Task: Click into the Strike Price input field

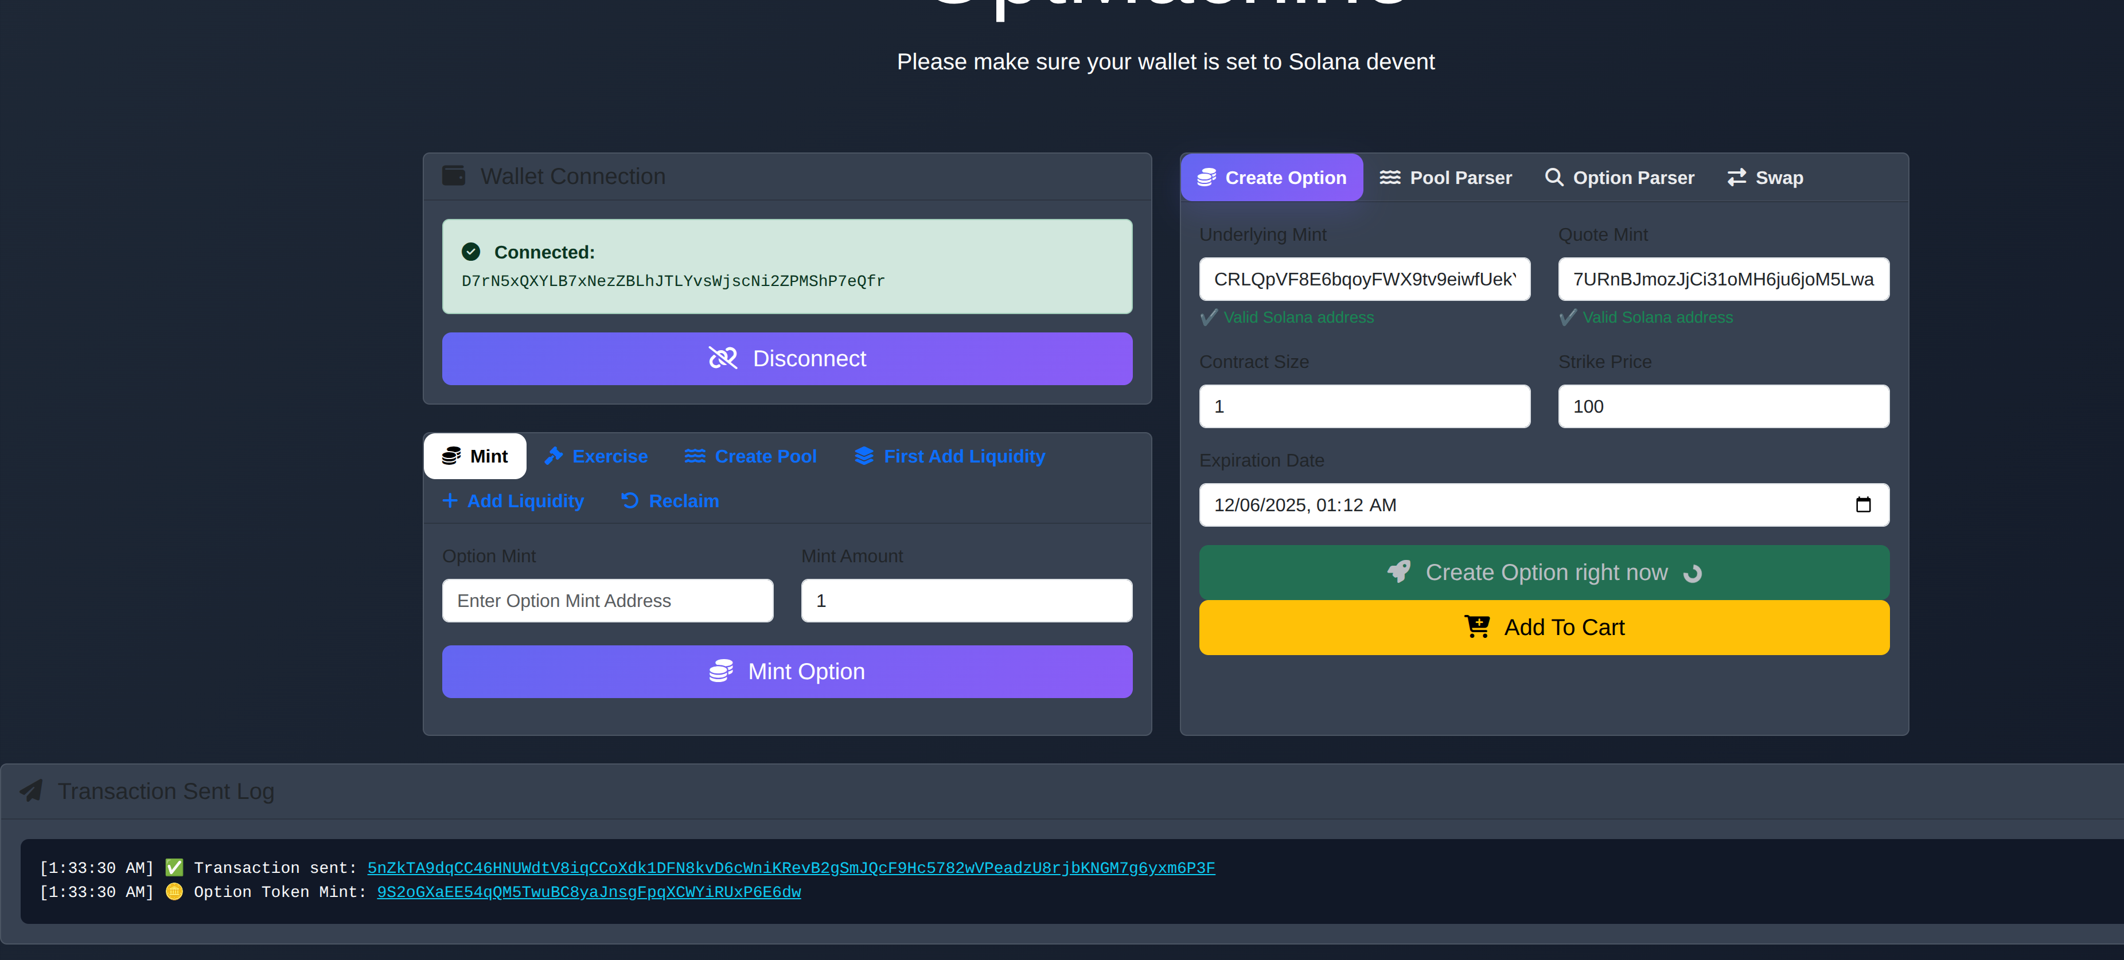Action: 1722,406
